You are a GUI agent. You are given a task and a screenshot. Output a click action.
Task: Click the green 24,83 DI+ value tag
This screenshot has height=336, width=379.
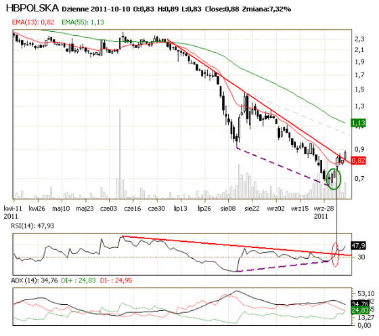pyautogui.click(x=360, y=310)
